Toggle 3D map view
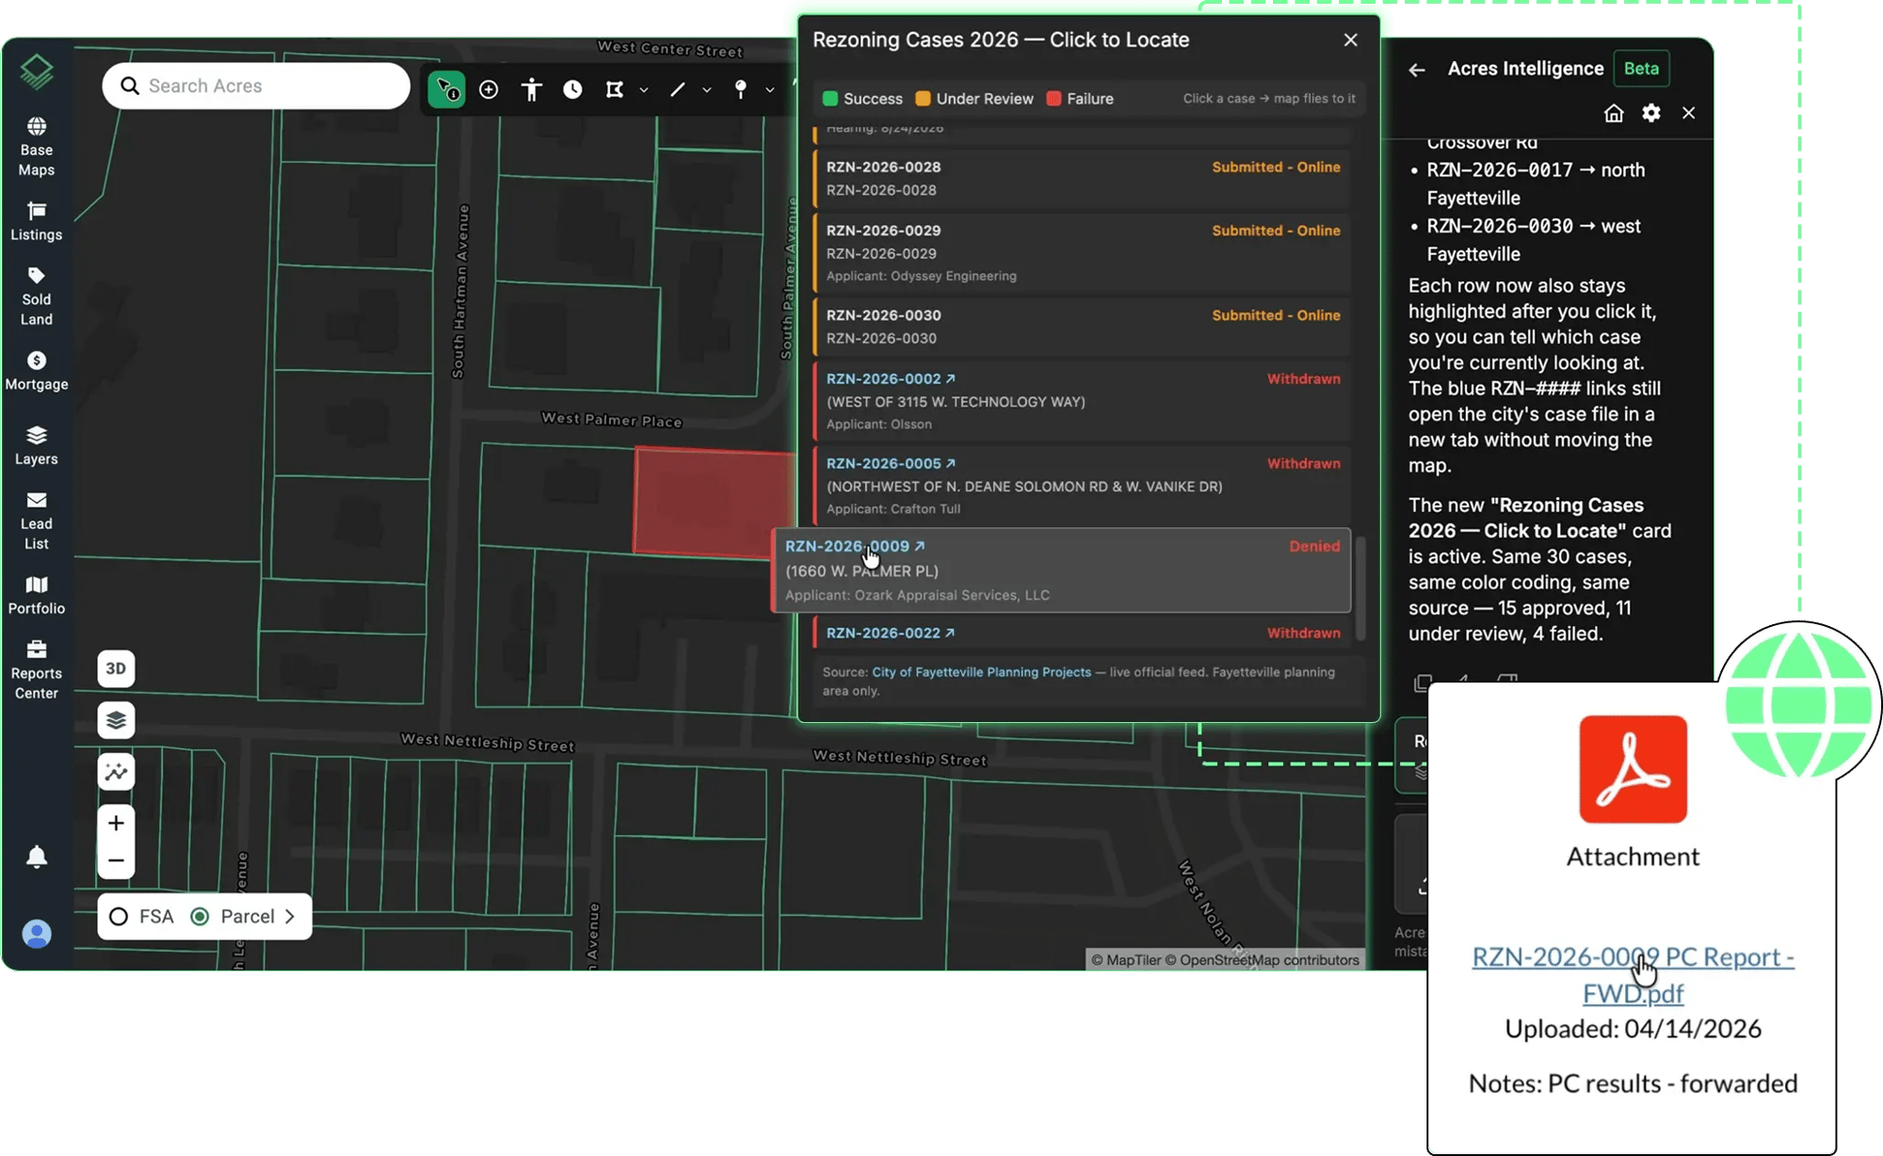 pos(116,668)
